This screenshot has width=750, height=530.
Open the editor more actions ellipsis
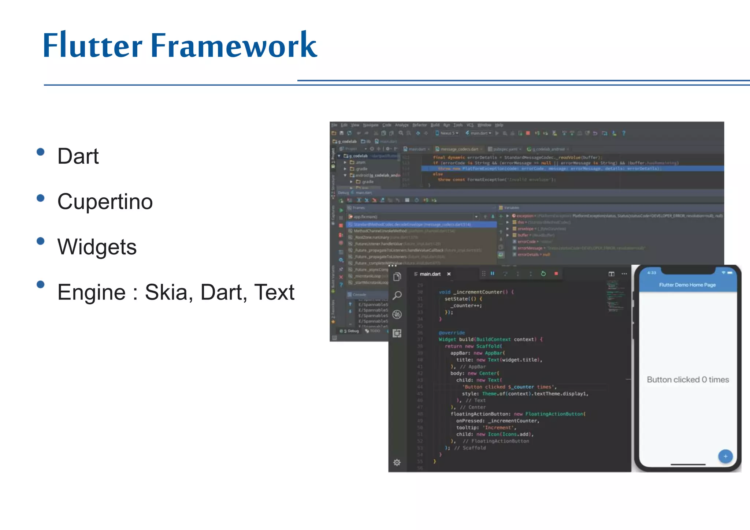click(x=624, y=274)
